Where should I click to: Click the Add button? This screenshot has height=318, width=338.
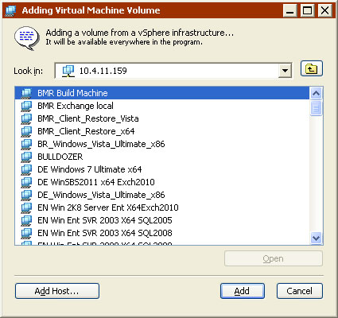(x=243, y=291)
